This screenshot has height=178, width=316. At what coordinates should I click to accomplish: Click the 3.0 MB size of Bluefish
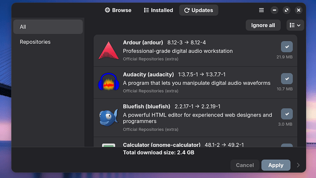point(285,124)
